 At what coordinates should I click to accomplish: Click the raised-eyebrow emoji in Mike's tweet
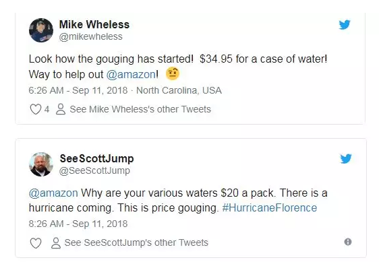173,73
